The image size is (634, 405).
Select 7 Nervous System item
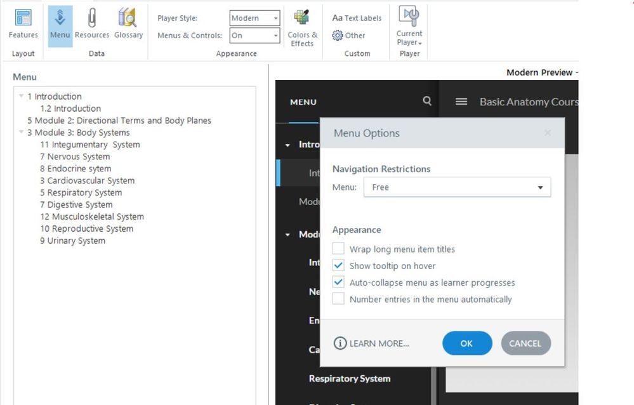(75, 157)
